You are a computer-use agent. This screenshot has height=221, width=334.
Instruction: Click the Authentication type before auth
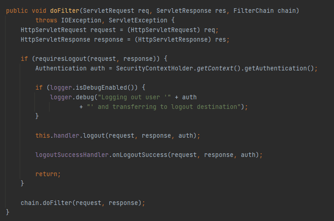click(x=61, y=69)
